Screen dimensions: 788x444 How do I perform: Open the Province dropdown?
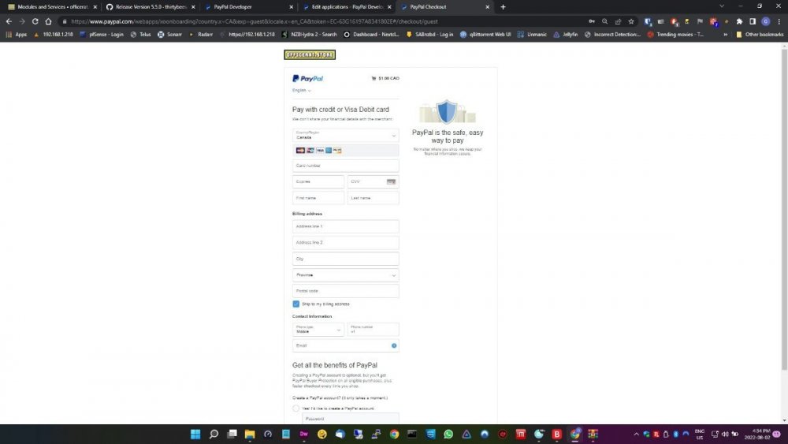click(x=345, y=275)
